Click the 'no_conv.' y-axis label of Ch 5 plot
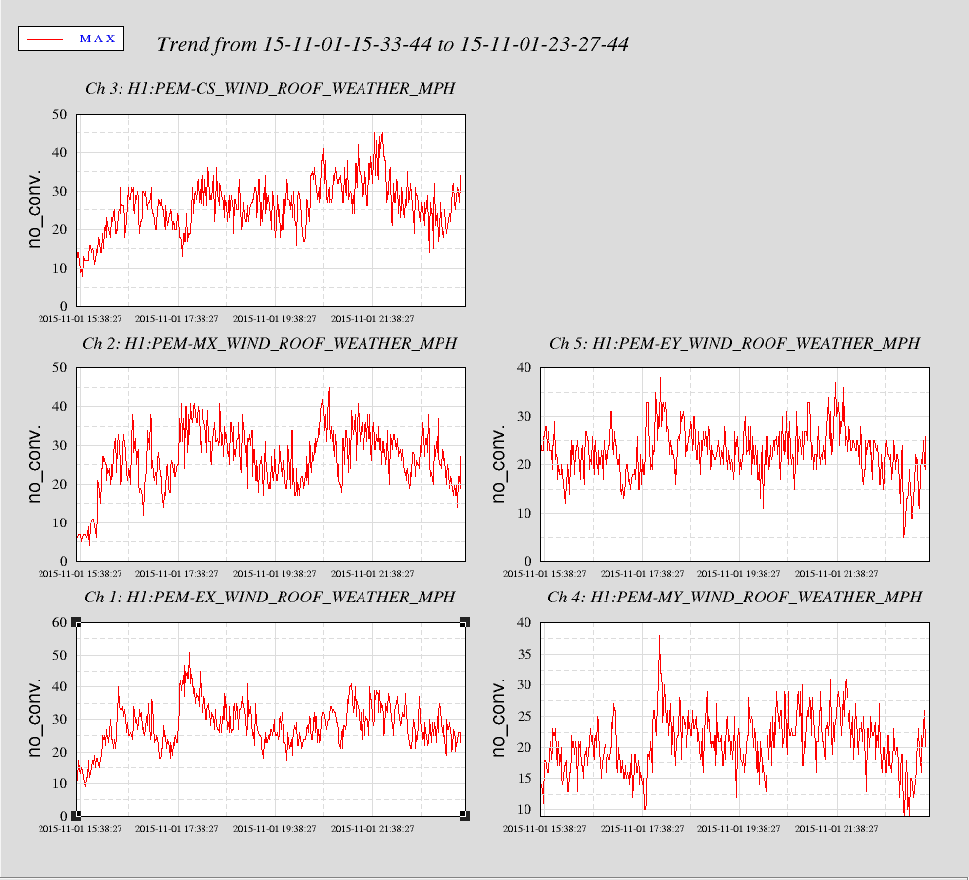 (x=498, y=463)
